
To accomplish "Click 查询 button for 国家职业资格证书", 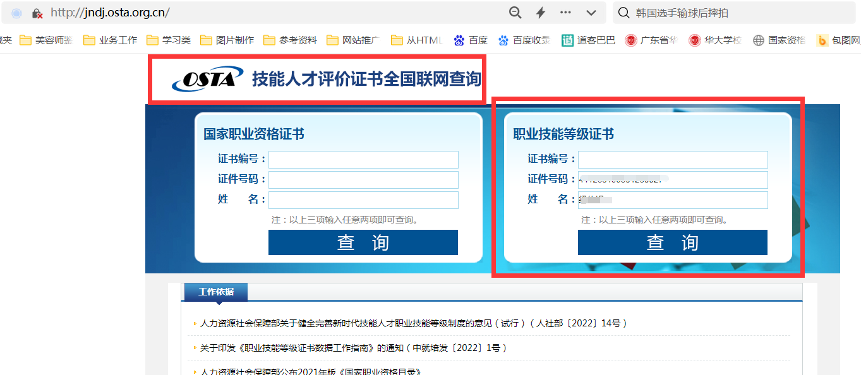I will pyautogui.click(x=363, y=242).
